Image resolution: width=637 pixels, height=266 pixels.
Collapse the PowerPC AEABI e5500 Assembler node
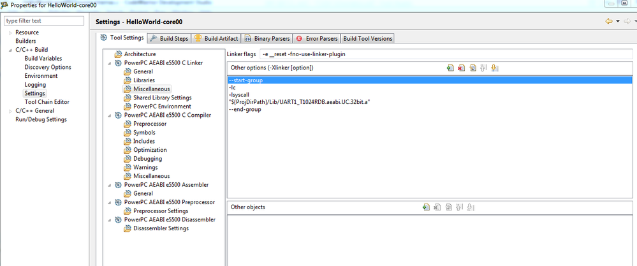coord(109,185)
